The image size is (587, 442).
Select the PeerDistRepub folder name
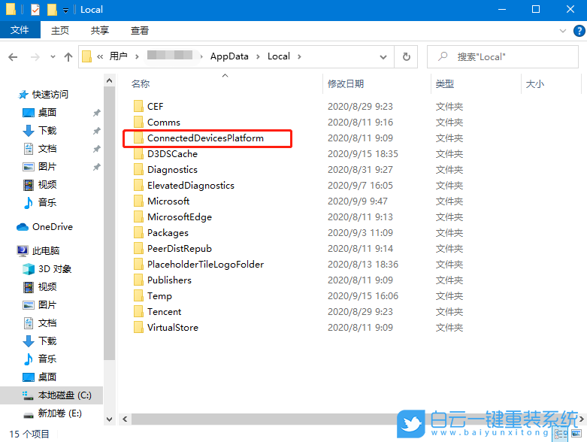(x=180, y=249)
